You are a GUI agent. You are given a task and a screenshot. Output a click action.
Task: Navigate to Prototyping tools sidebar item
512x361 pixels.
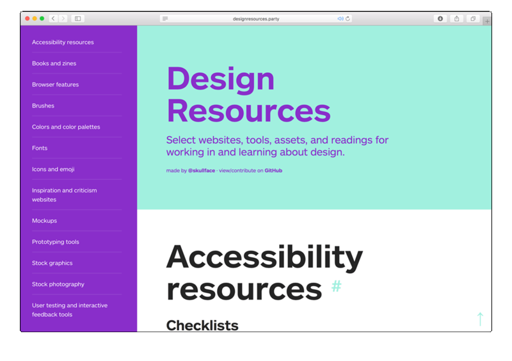pyautogui.click(x=56, y=242)
